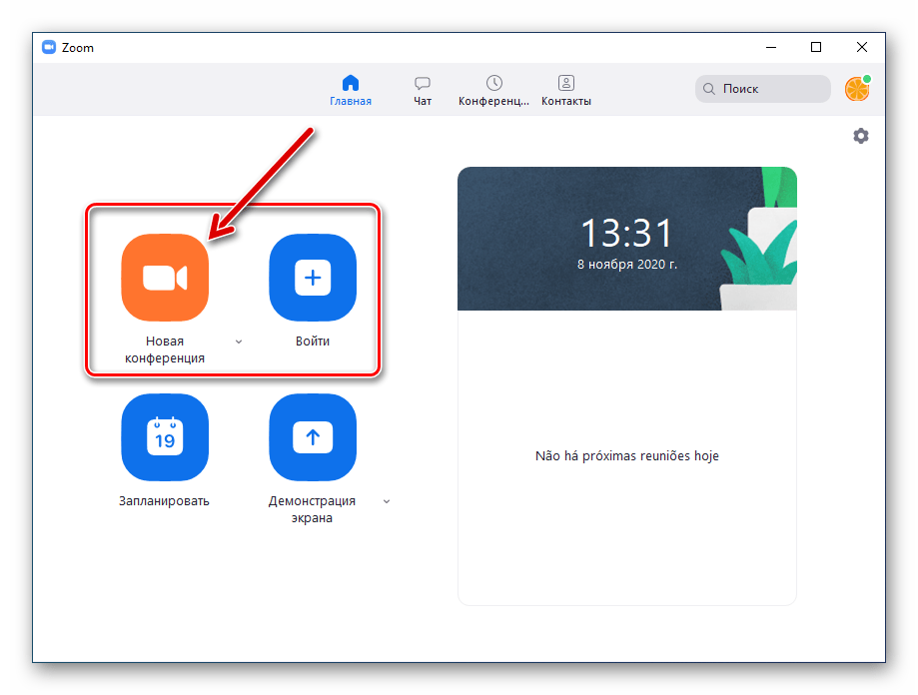
Task: Switch to the Главная tab
Action: pyautogui.click(x=351, y=91)
